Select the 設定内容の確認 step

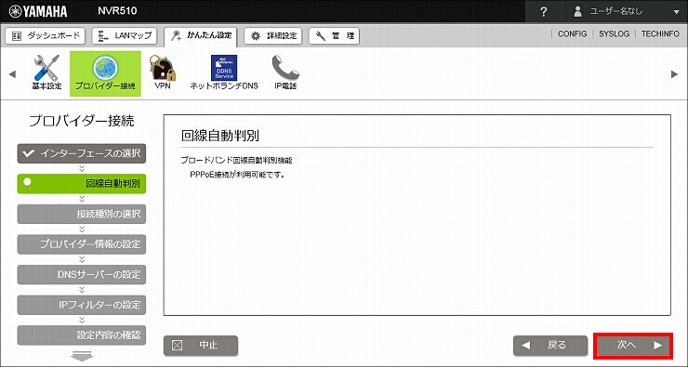pyautogui.click(x=82, y=335)
